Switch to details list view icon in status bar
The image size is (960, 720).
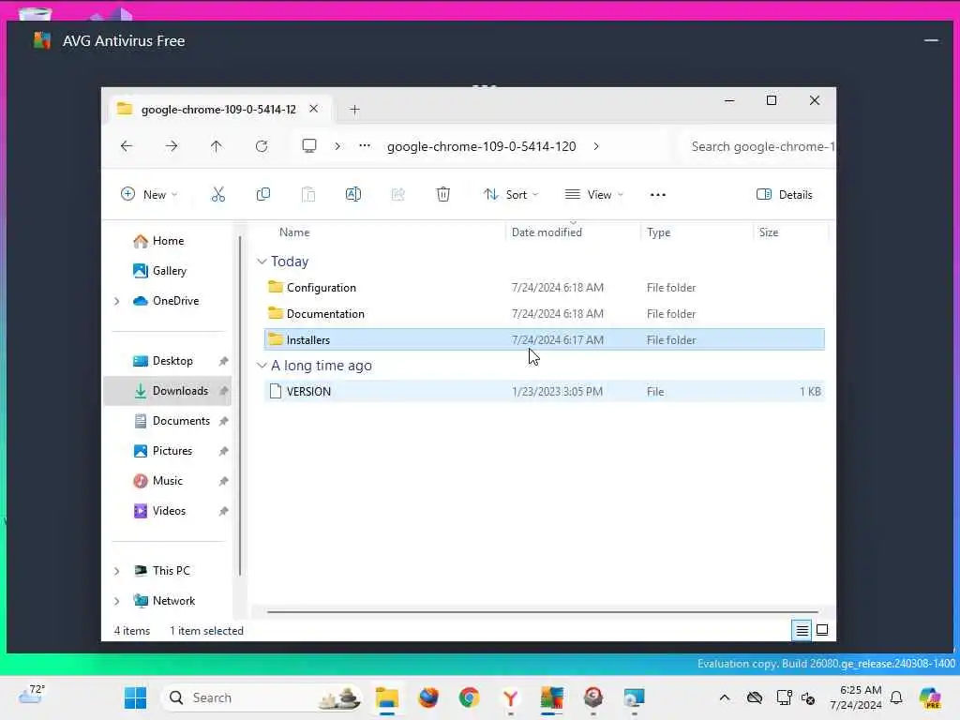coord(802,630)
